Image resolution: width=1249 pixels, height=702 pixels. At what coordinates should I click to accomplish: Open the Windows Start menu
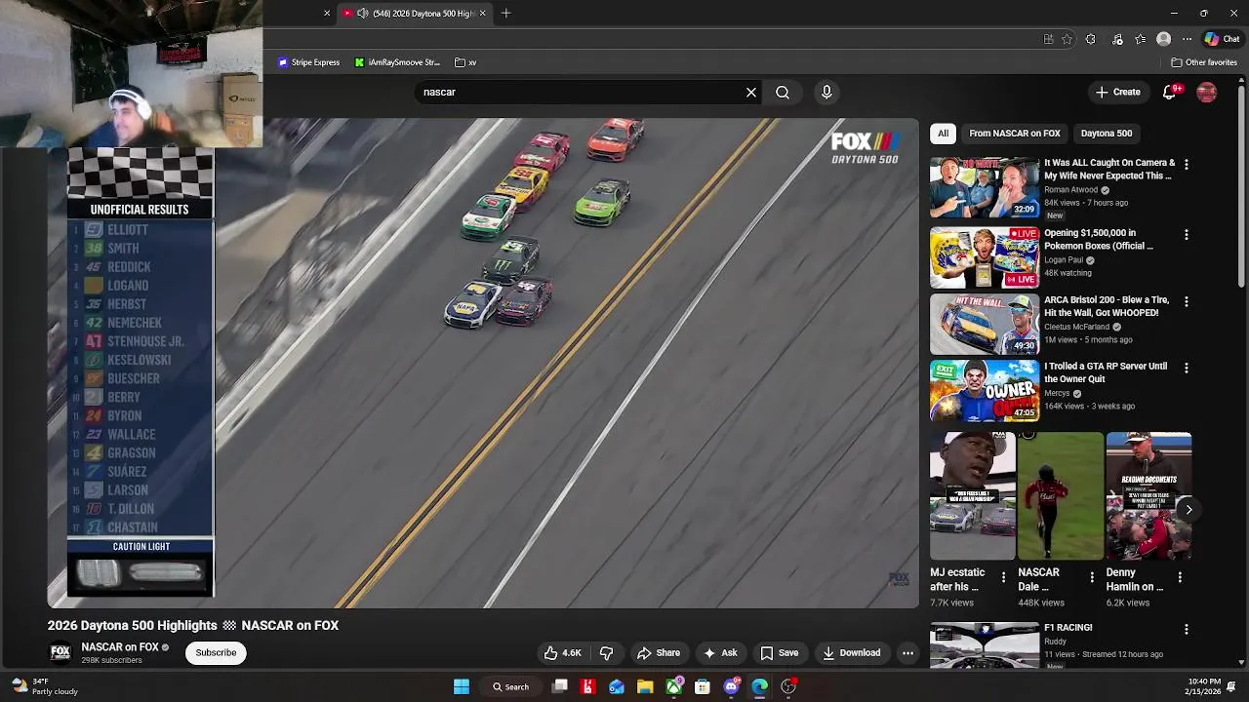[x=462, y=686]
